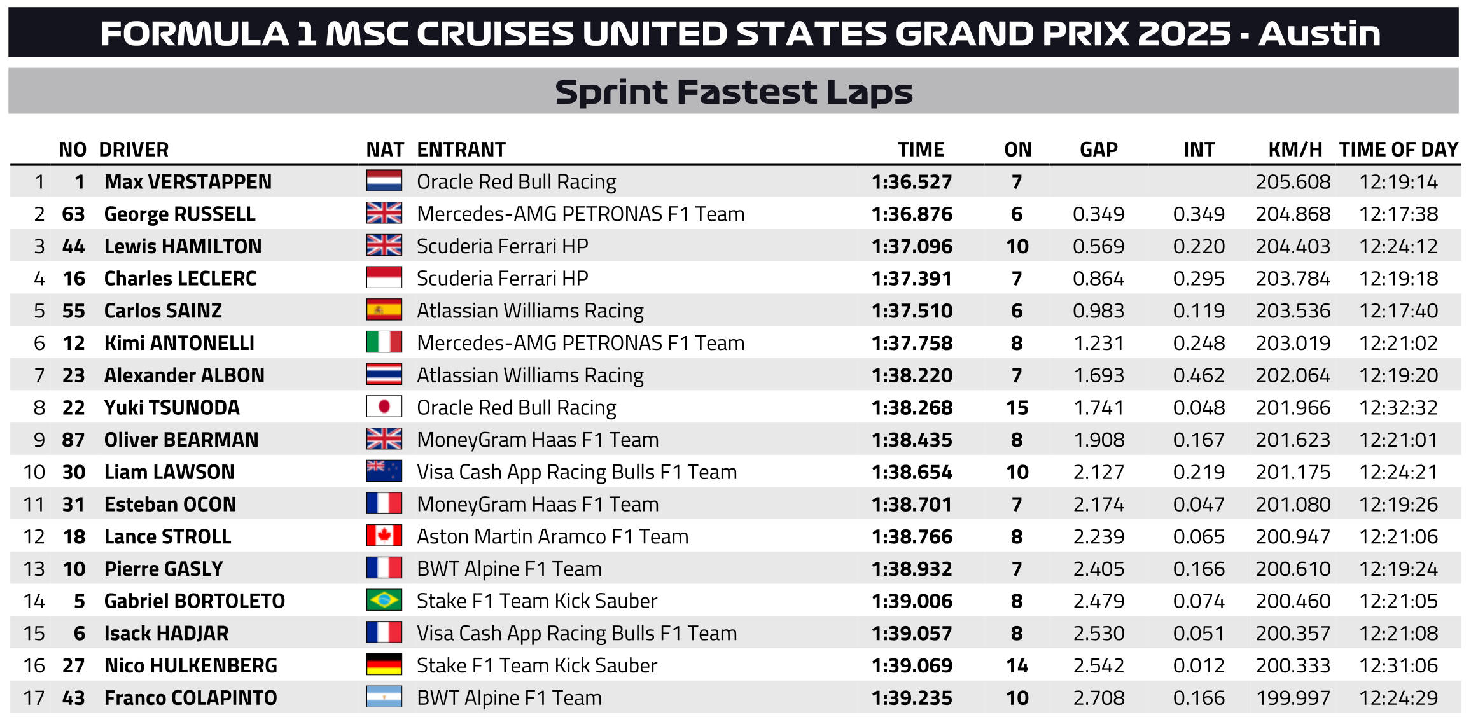Select the Spanish flag in the Carlos Sainz row
This screenshot has width=1471, height=724.
click(384, 310)
